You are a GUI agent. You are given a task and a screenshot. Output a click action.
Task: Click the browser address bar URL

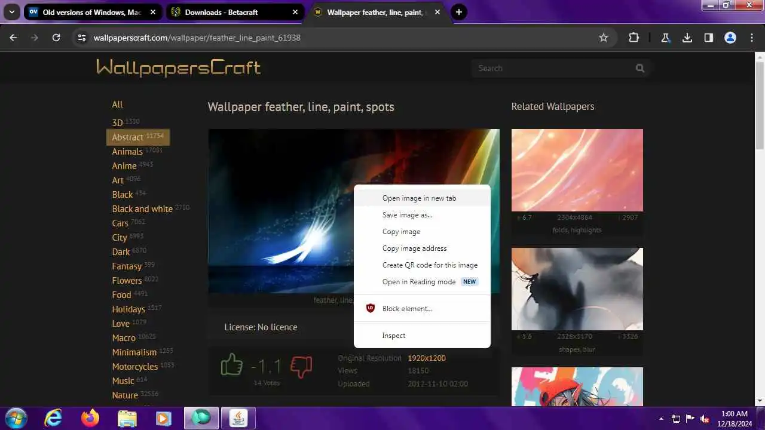197,38
